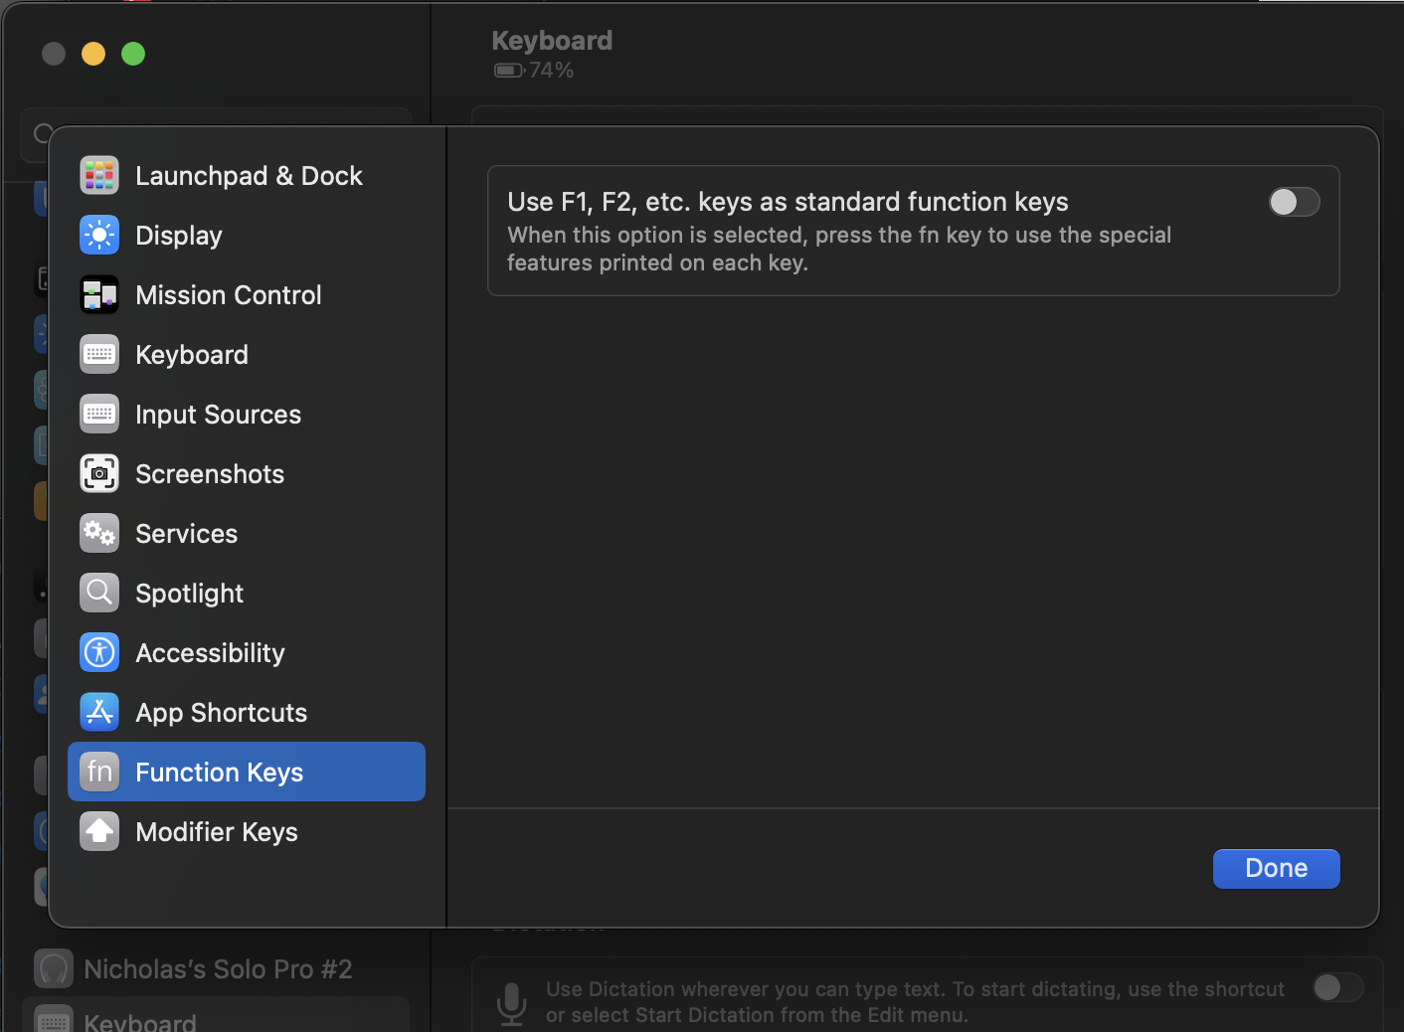Screen dimensions: 1404x1032
Task: Select Nicholas's Solo Pro #2 in sidebar
Action: [x=216, y=969]
